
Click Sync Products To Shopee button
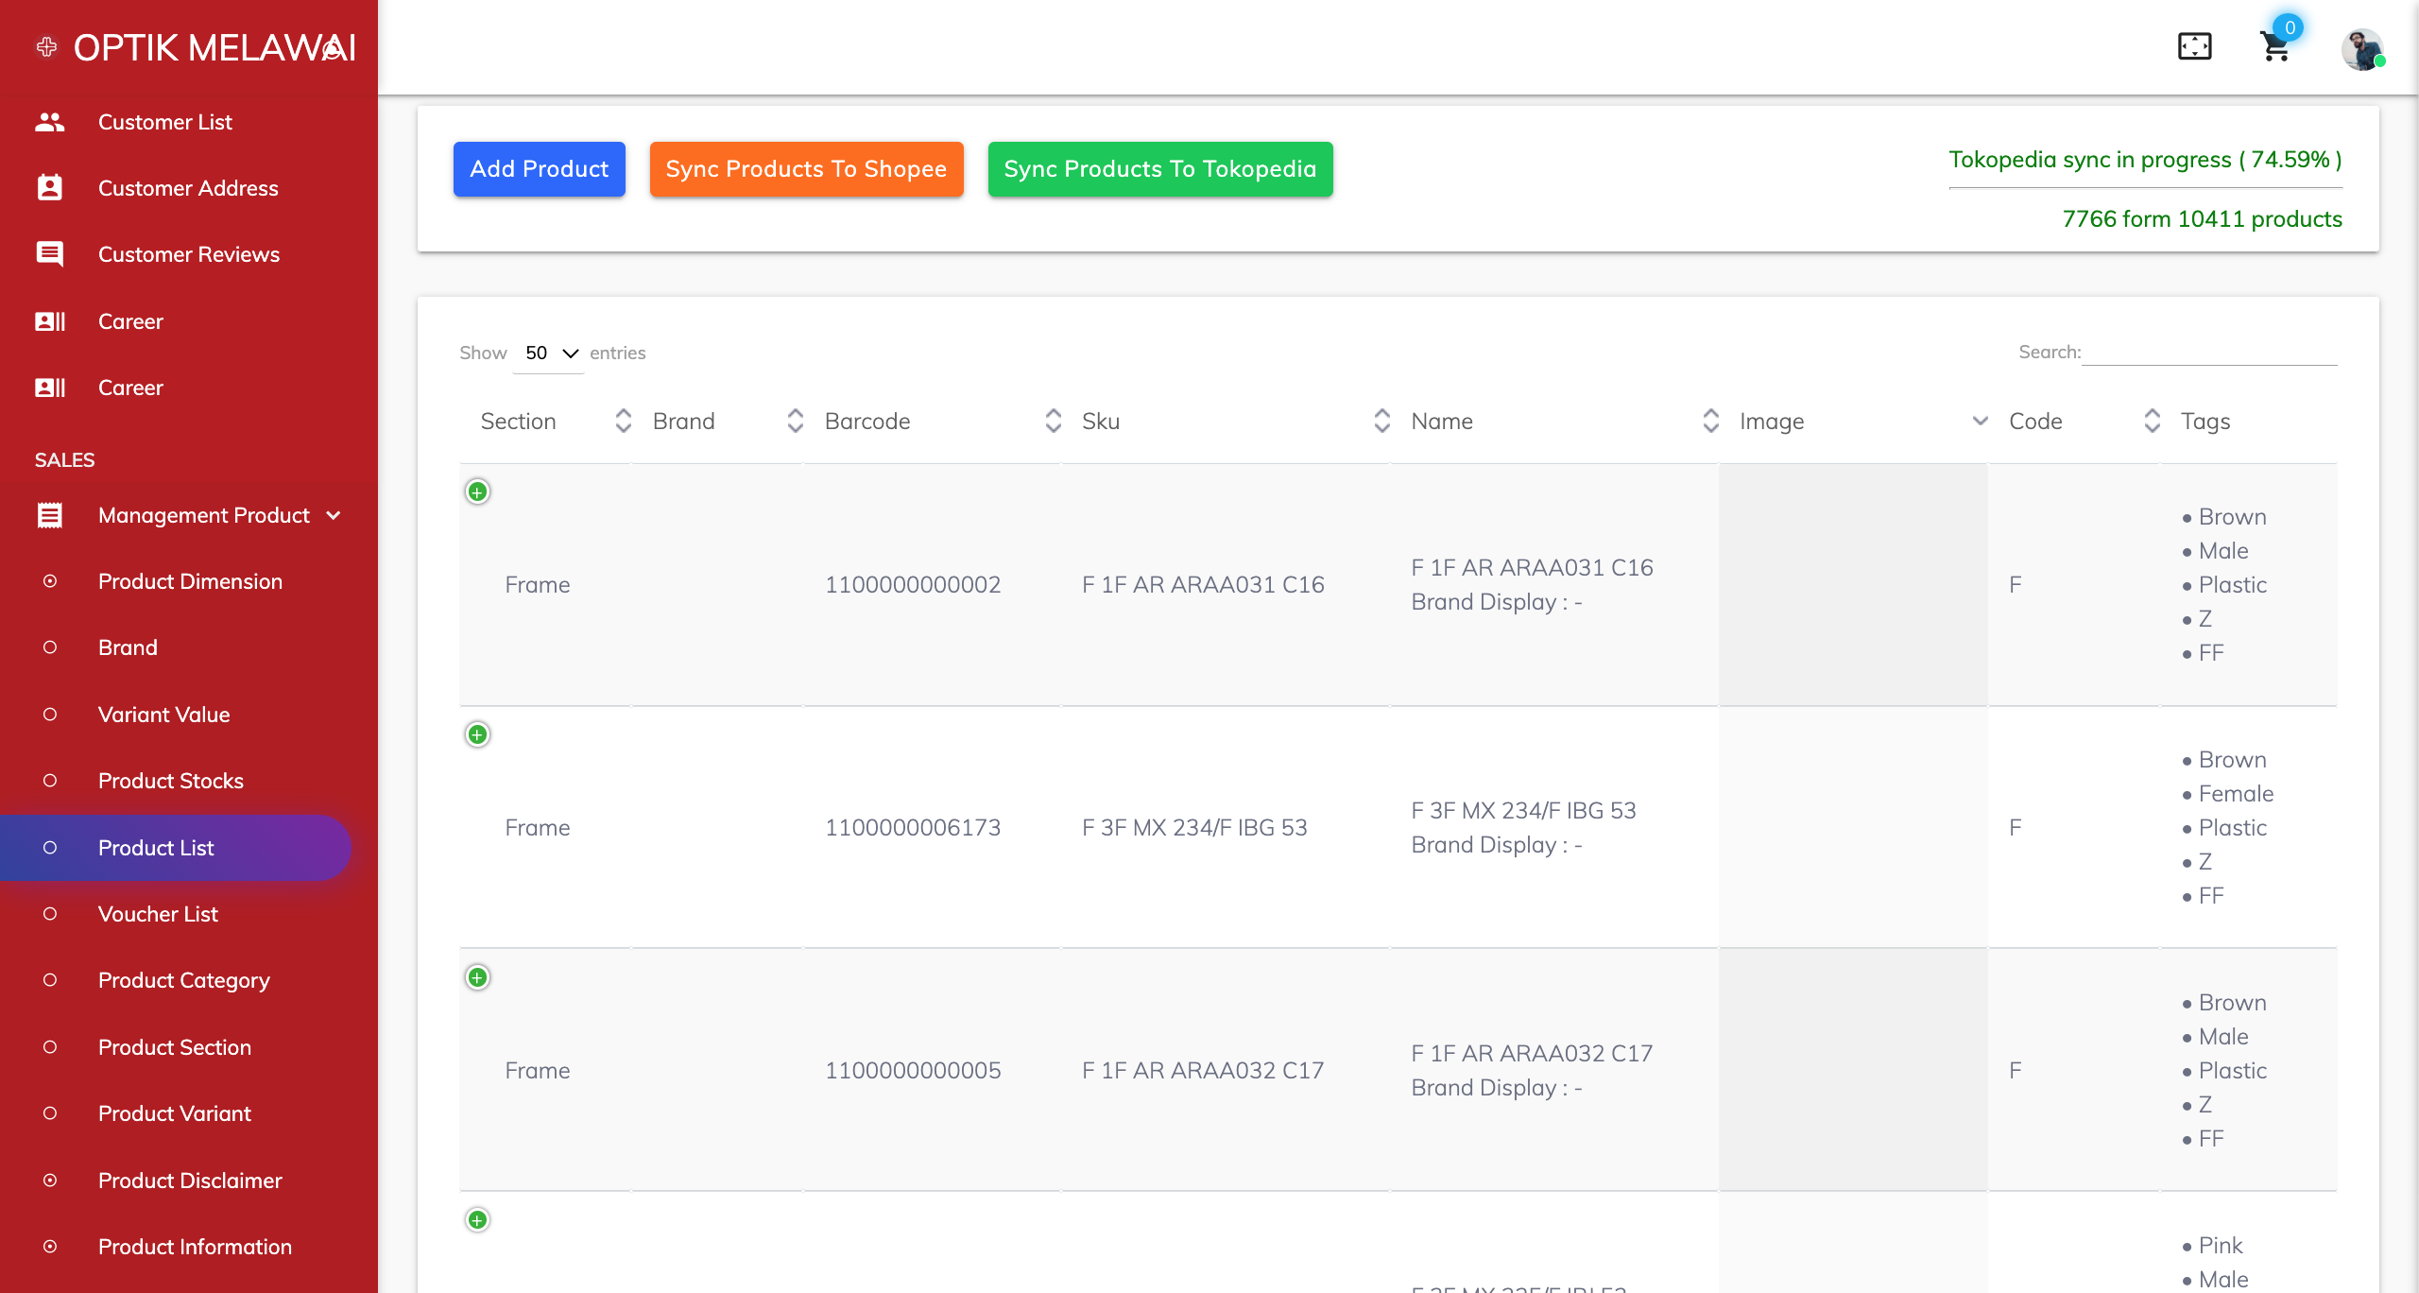click(x=806, y=169)
